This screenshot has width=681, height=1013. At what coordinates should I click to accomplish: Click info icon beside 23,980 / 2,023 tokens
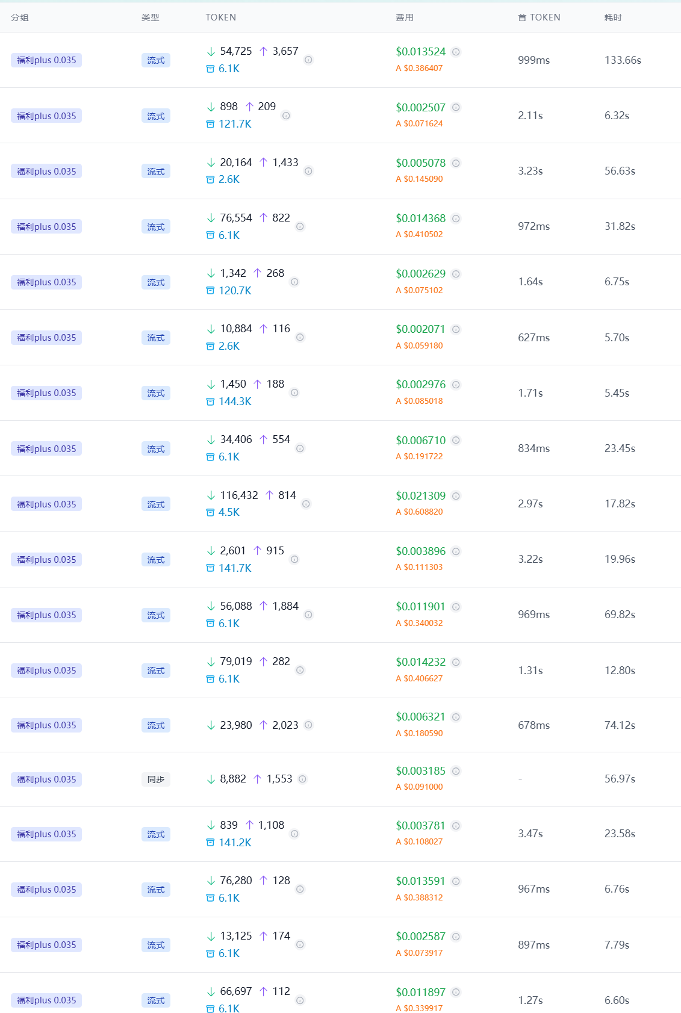point(308,725)
